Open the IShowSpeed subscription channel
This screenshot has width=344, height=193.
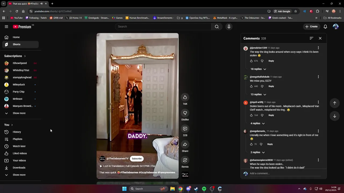coord(20,63)
